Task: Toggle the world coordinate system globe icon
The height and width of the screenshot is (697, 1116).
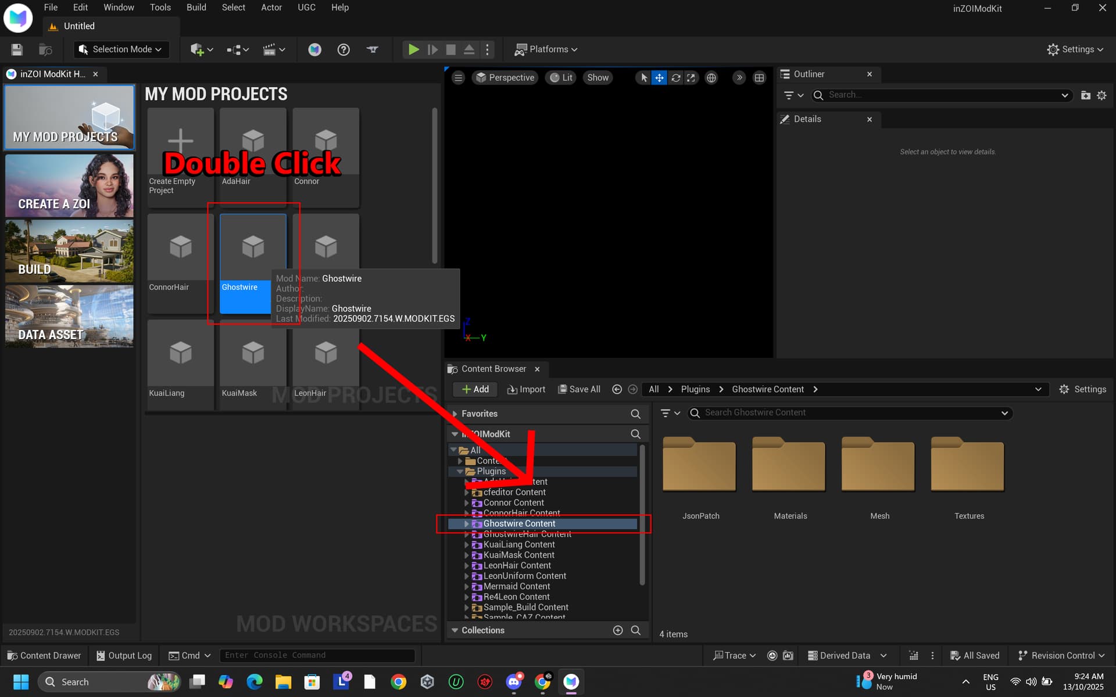Action: click(711, 78)
